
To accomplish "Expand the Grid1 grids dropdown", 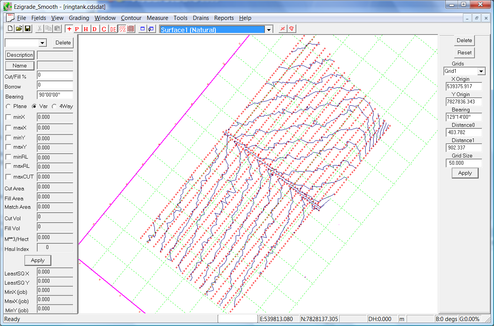I will click(x=481, y=71).
